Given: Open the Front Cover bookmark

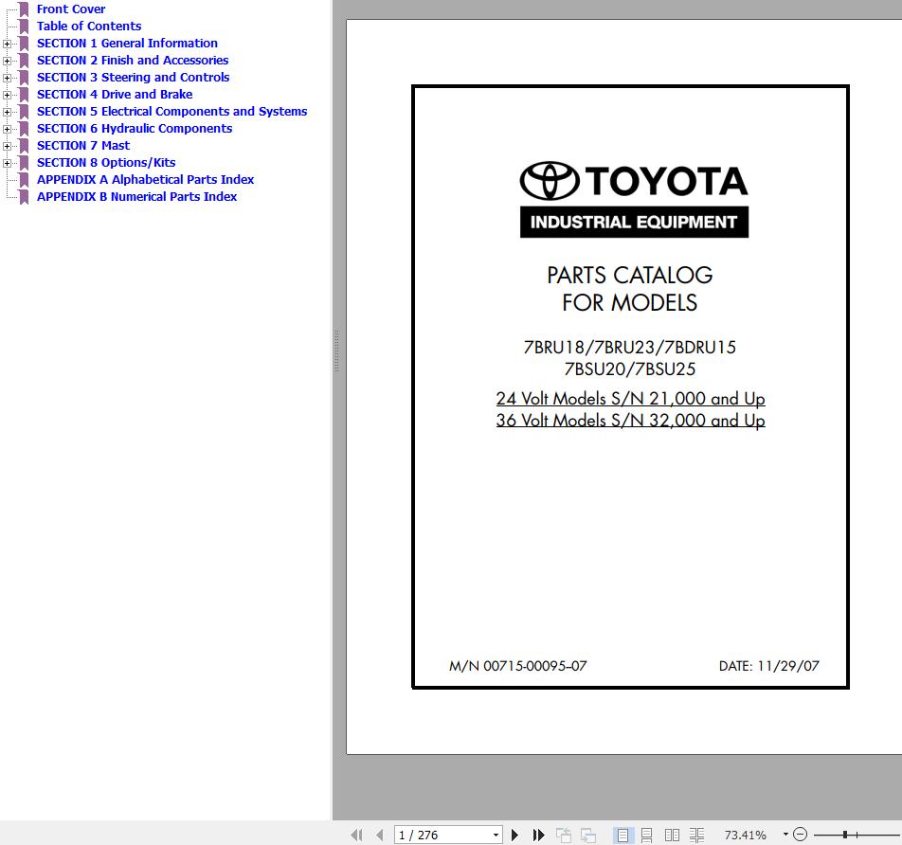Looking at the screenshot, I should [x=71, y=9].
